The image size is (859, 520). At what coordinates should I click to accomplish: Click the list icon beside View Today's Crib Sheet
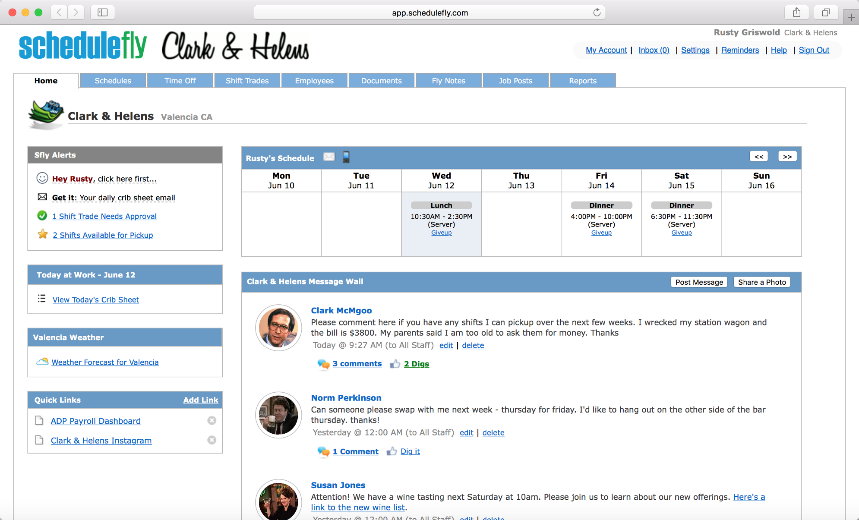41,298
